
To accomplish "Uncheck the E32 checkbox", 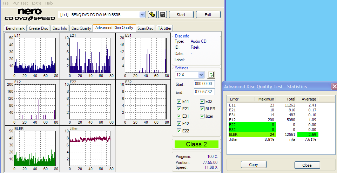I will tap(202, 102).
